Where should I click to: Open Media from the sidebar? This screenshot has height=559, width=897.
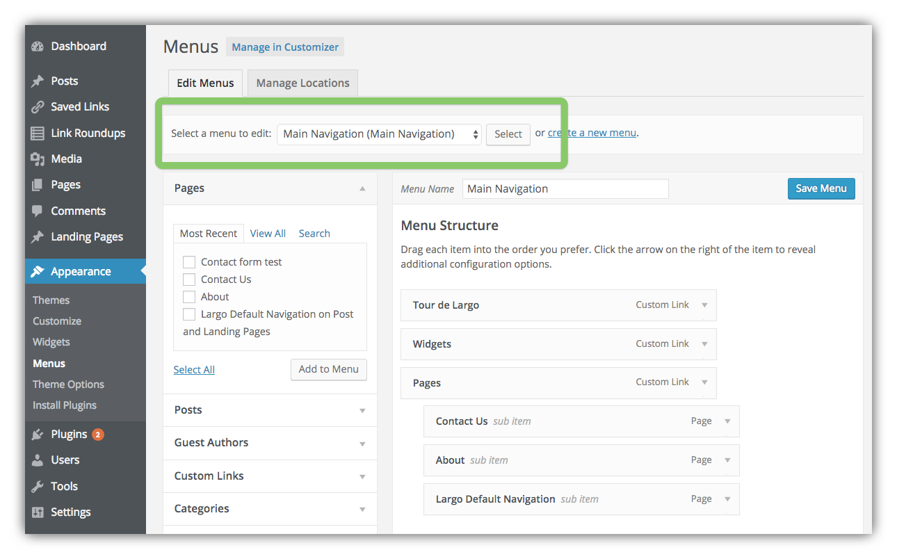click(x=67, y=159)
